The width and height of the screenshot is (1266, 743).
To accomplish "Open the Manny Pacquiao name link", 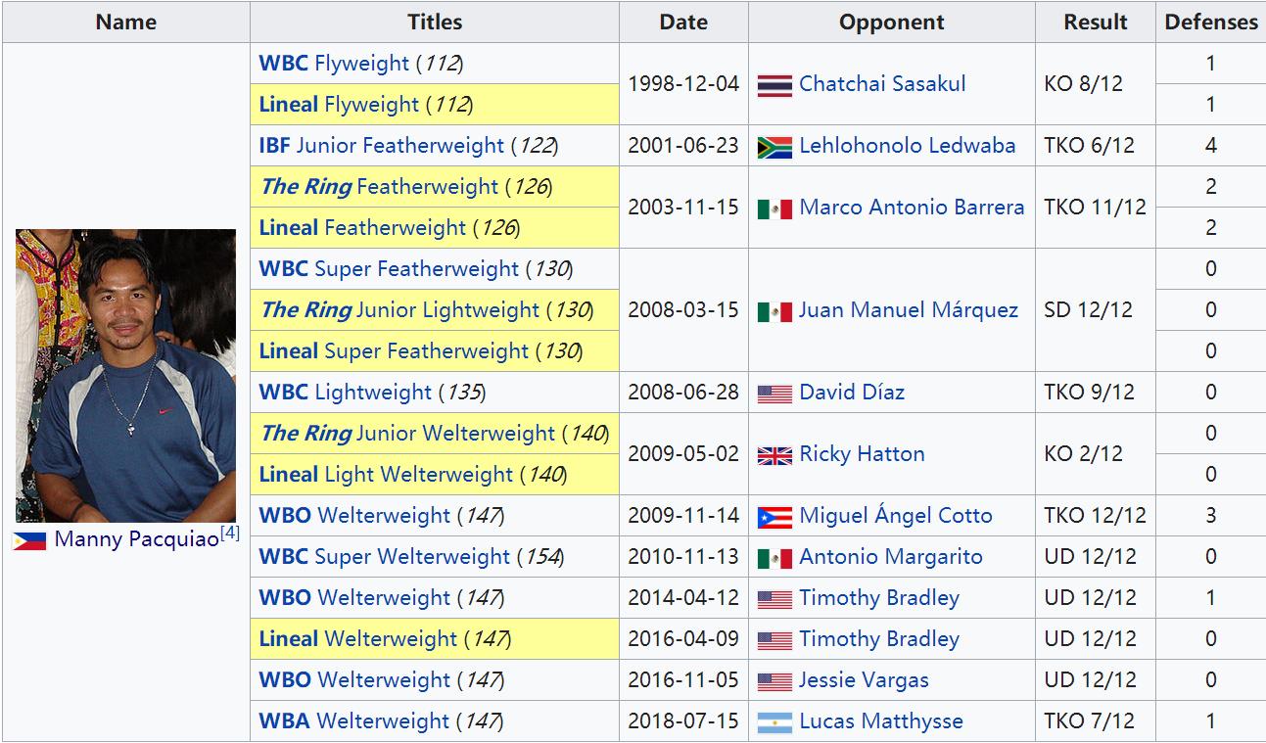I will [136, 539].
